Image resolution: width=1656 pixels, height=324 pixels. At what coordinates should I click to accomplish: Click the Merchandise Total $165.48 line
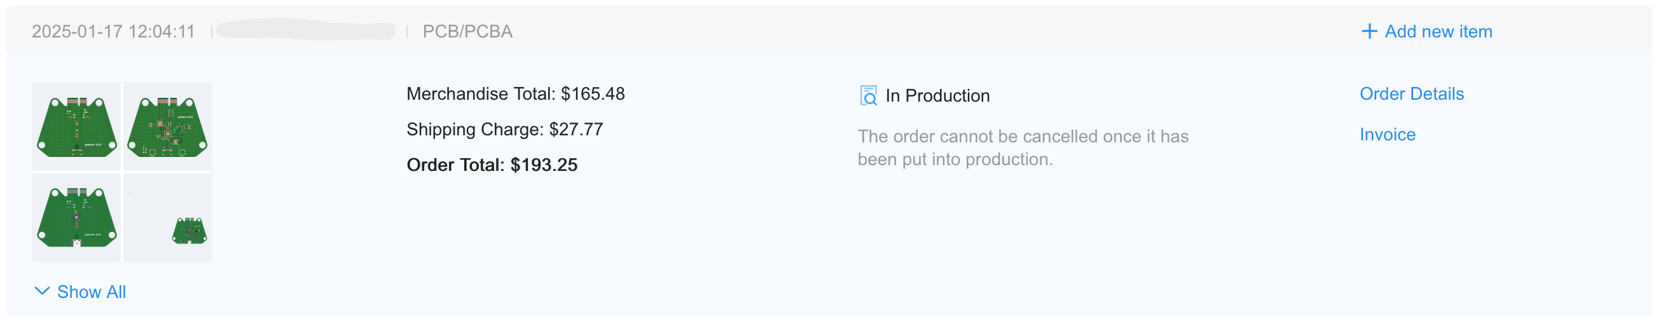tap(515, 94)
